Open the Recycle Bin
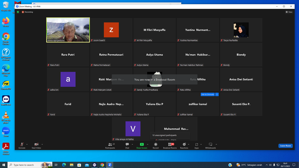Viewport: 299px width, 168px height. (x=6, y=6)
